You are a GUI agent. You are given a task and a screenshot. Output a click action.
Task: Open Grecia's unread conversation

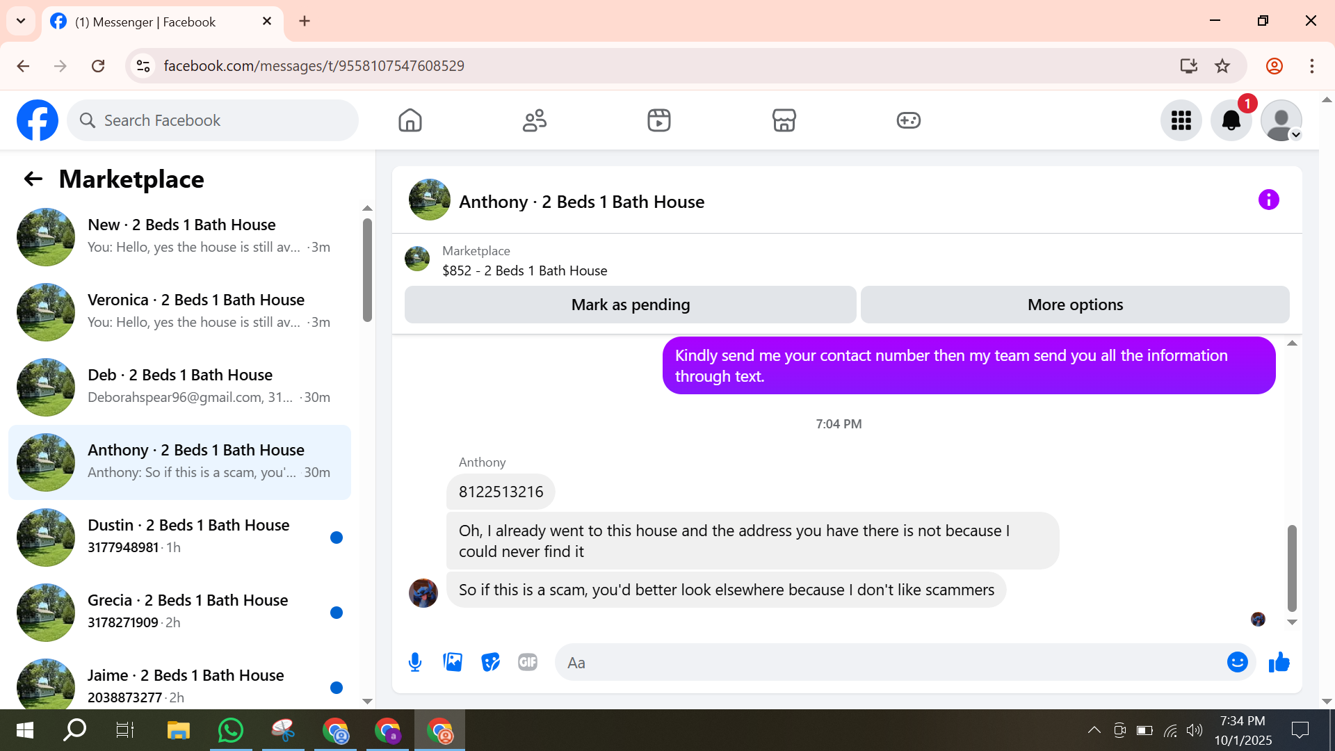pyautogui.click(x=179, y=613)
